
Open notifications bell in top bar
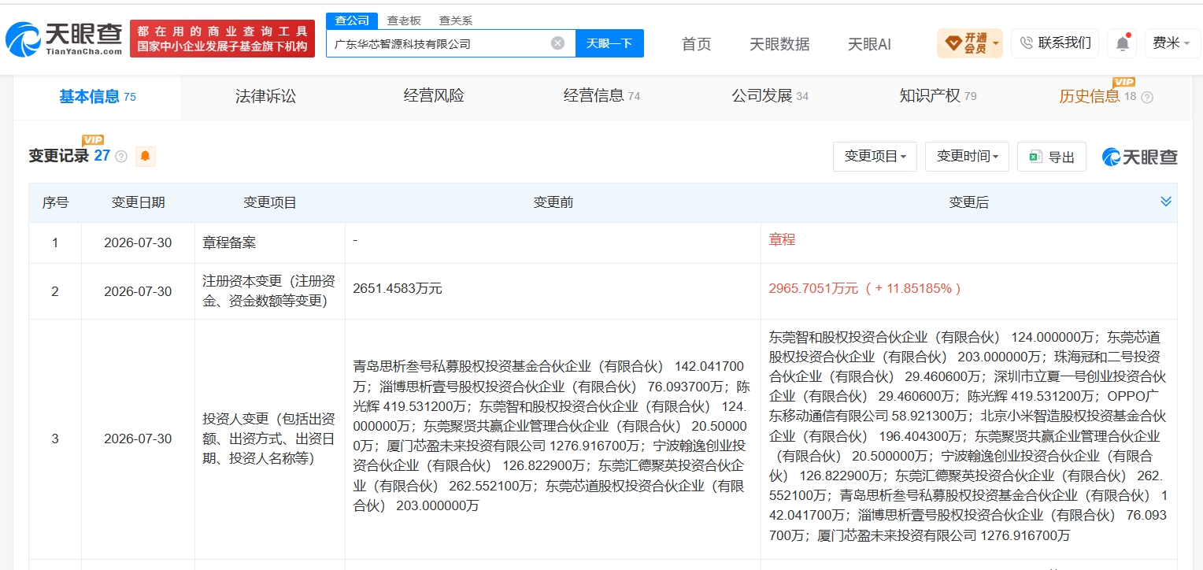(x=1122, y=43)
